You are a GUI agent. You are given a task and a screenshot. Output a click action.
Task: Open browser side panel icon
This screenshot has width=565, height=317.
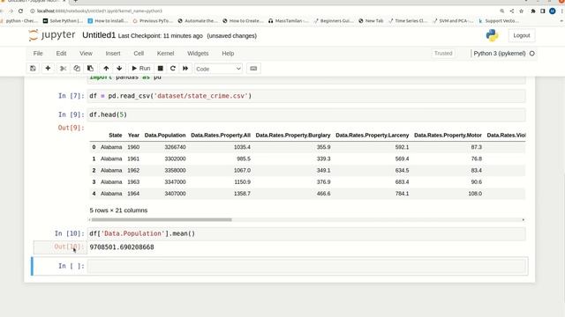coord(543,11)
